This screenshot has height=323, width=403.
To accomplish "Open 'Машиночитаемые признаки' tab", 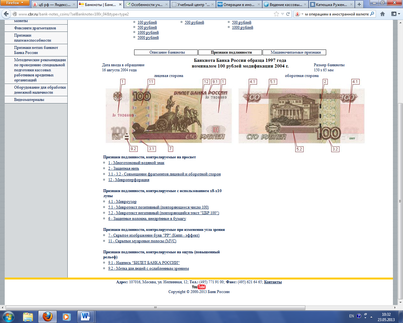I will [294, 52].
